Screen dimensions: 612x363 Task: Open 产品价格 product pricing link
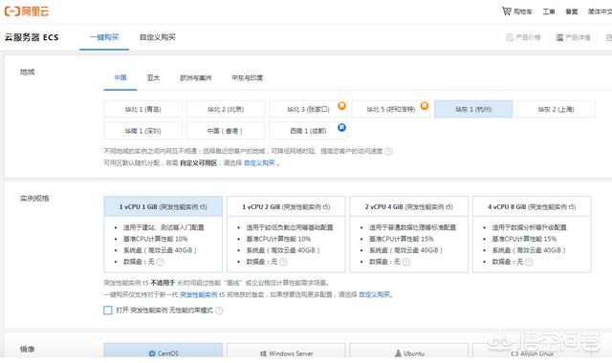tap(523, 37)
